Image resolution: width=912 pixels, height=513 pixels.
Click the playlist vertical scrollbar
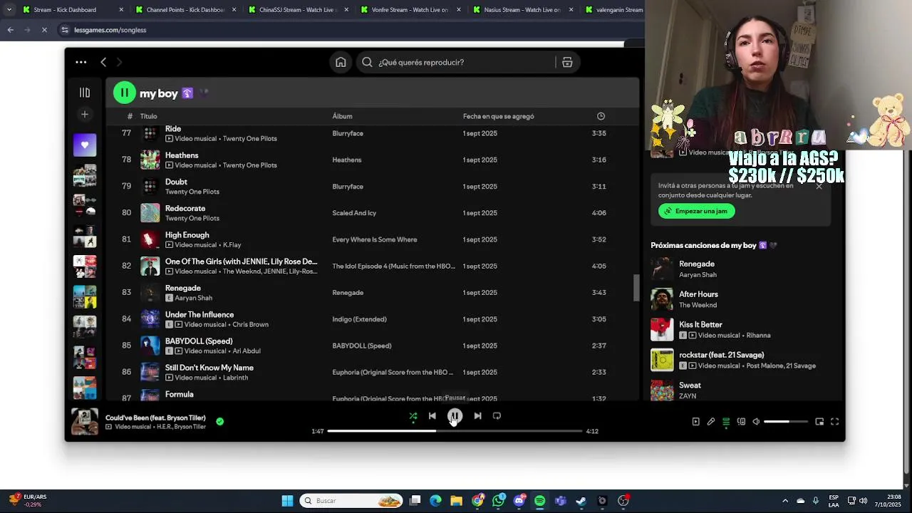point(637,288)
